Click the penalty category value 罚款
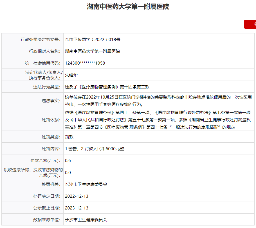The height and width of the screenshot is (228, 256). pyautogui.click(x=69, y=137)
